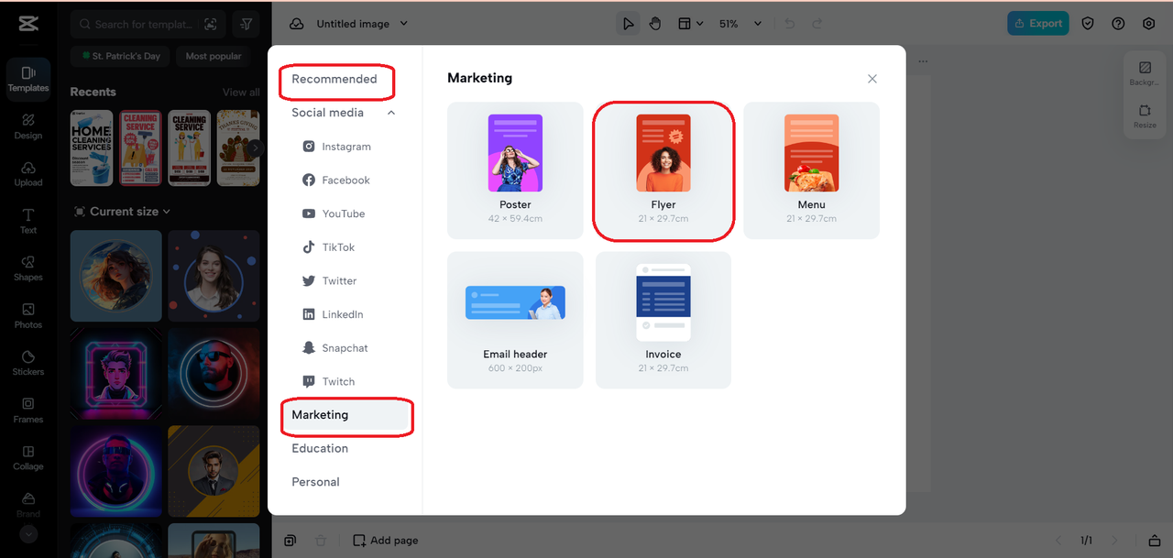Select the pointer select tool
Image resolution: width=1173 pixels, height=558 pixels.
click(628, 24)
